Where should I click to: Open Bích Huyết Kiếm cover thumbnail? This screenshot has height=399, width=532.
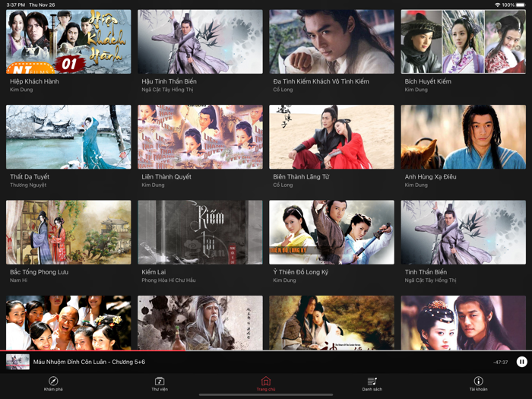click(x=464, y=42)
